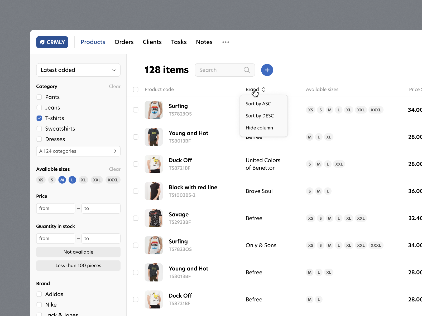Toggle XL size filter chip

(83, 180)
